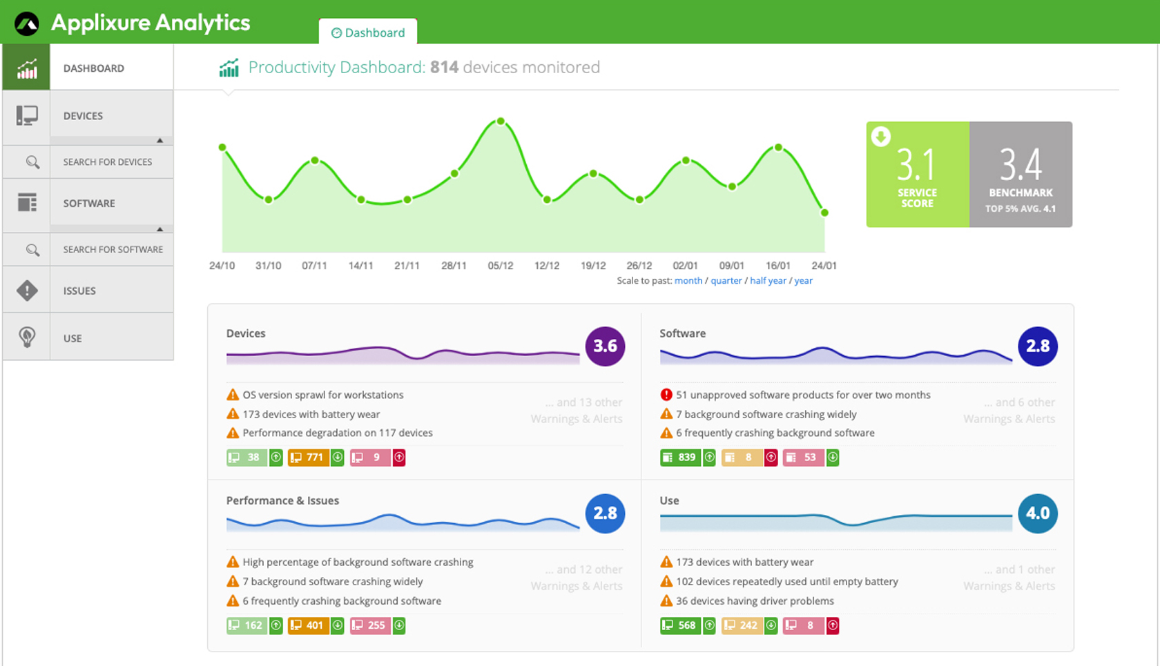This screenshot has height=666, width=1160.
Task: Open '36 devices having driver problems' warning
Action: 755,600
